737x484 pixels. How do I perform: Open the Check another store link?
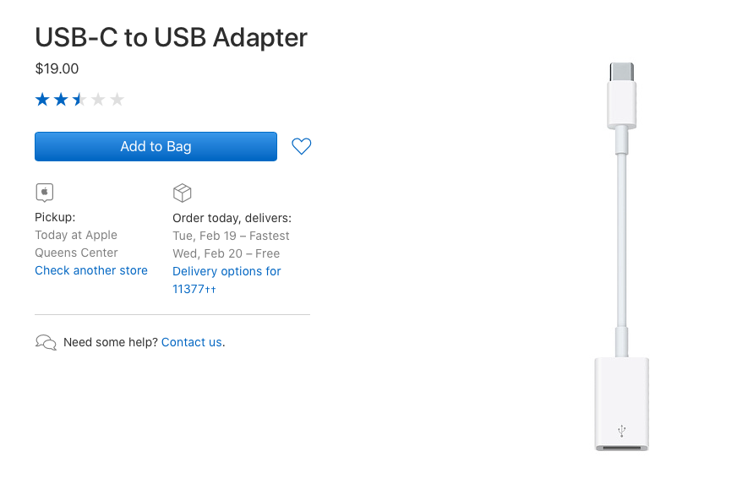(91, 270)
